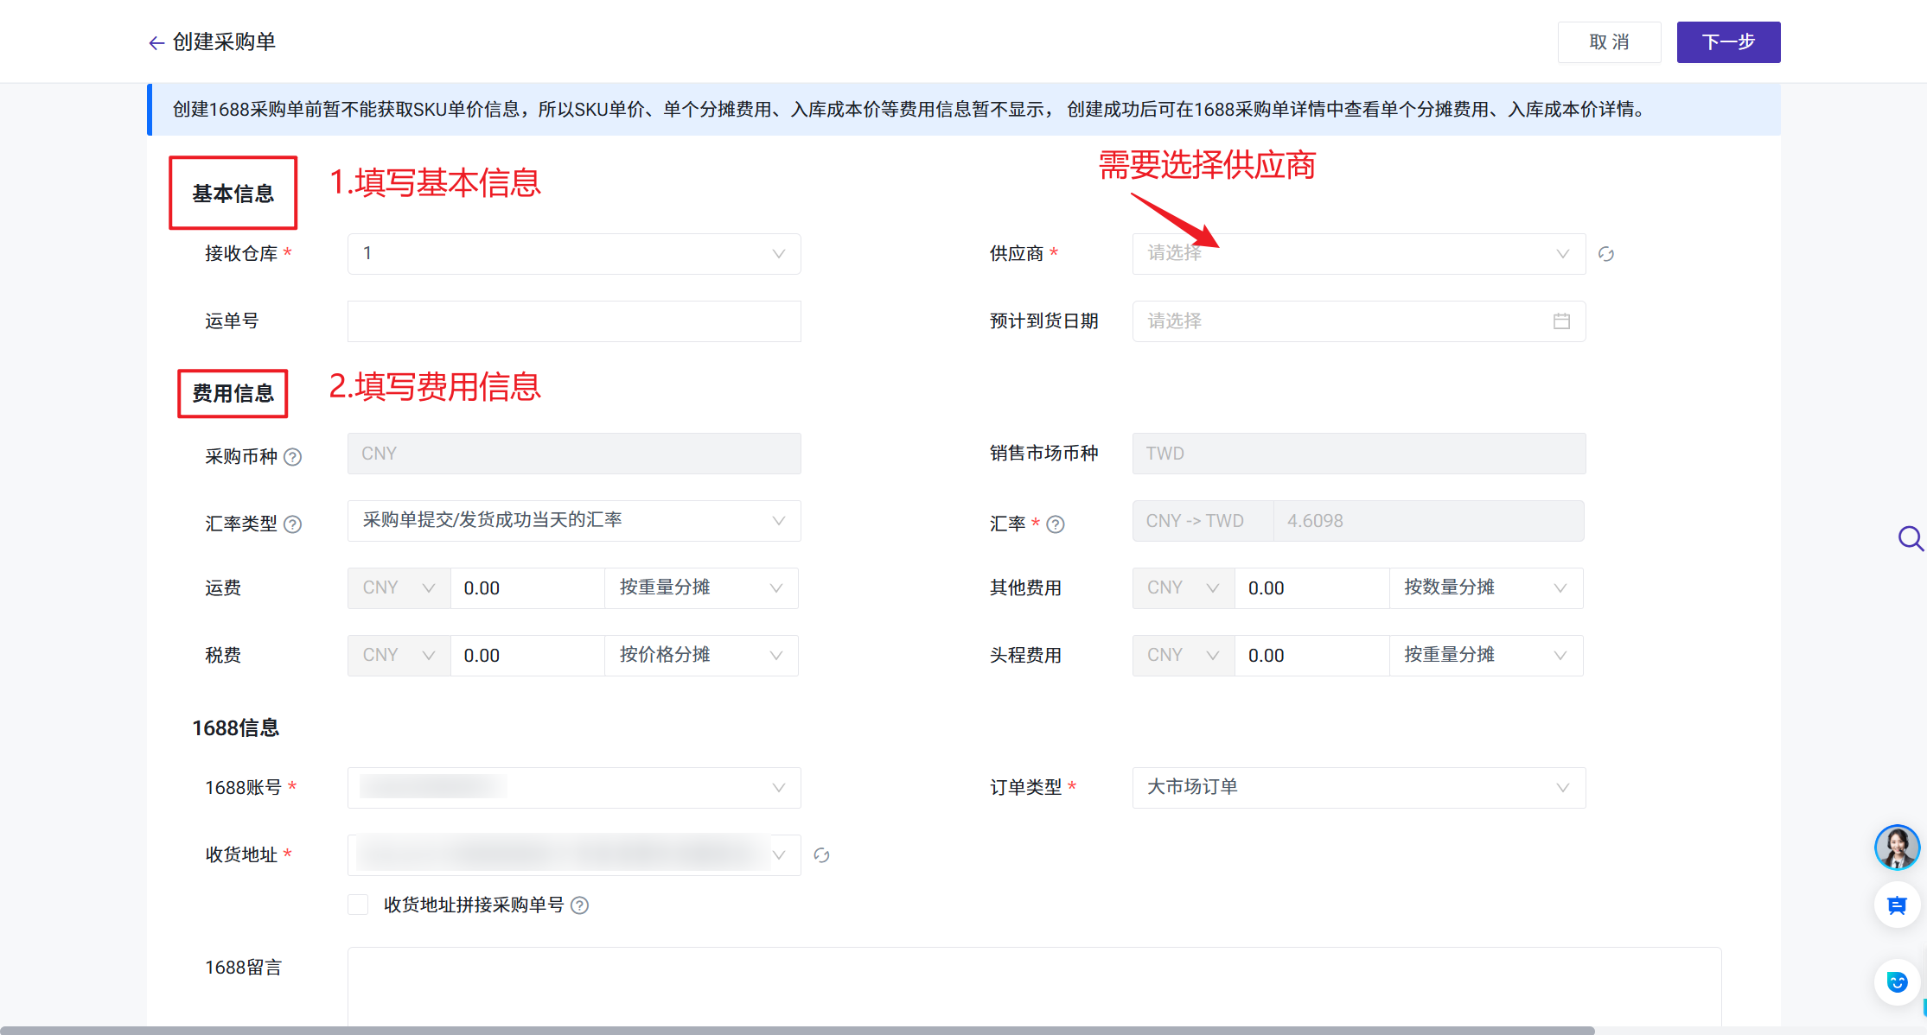Click the help icon beside 汇率

click(x=1056, y=524)
